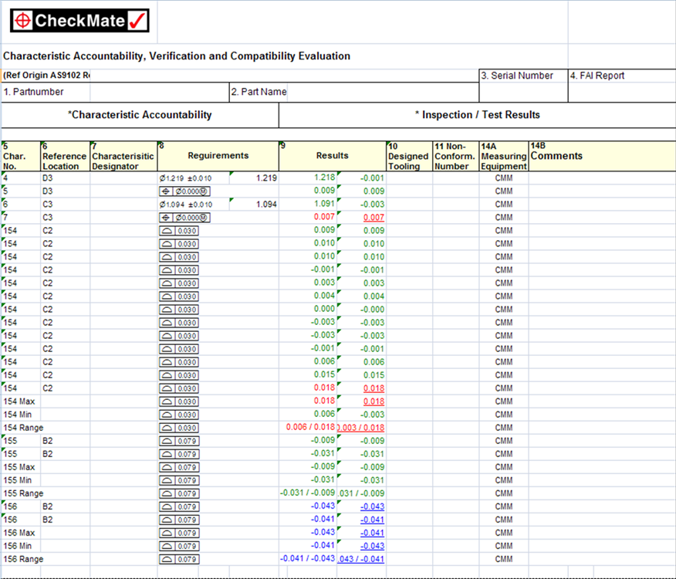Open underlined deviation in 154 Max row
Viewport: 676px width, 579px height.
pyautogui.click(x=373, y=401)
